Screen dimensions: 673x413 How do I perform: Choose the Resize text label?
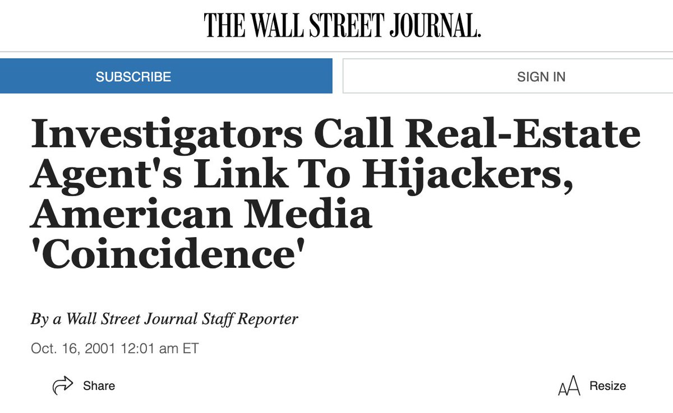click(x=607, y=386)
